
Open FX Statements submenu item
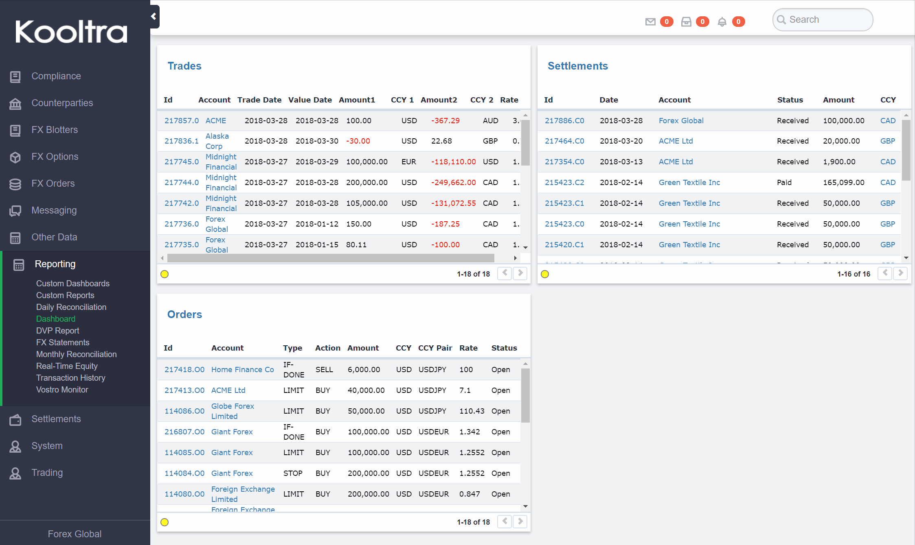tap(63, 342)
